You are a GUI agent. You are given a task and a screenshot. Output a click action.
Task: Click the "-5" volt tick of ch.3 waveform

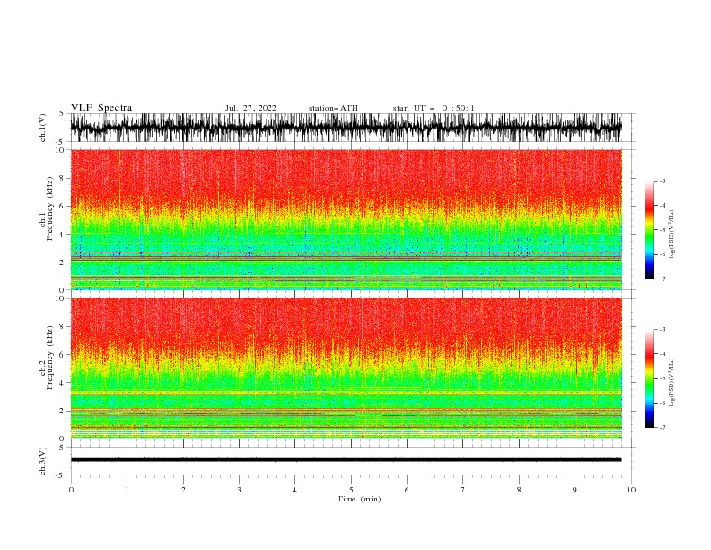(60, 475)
